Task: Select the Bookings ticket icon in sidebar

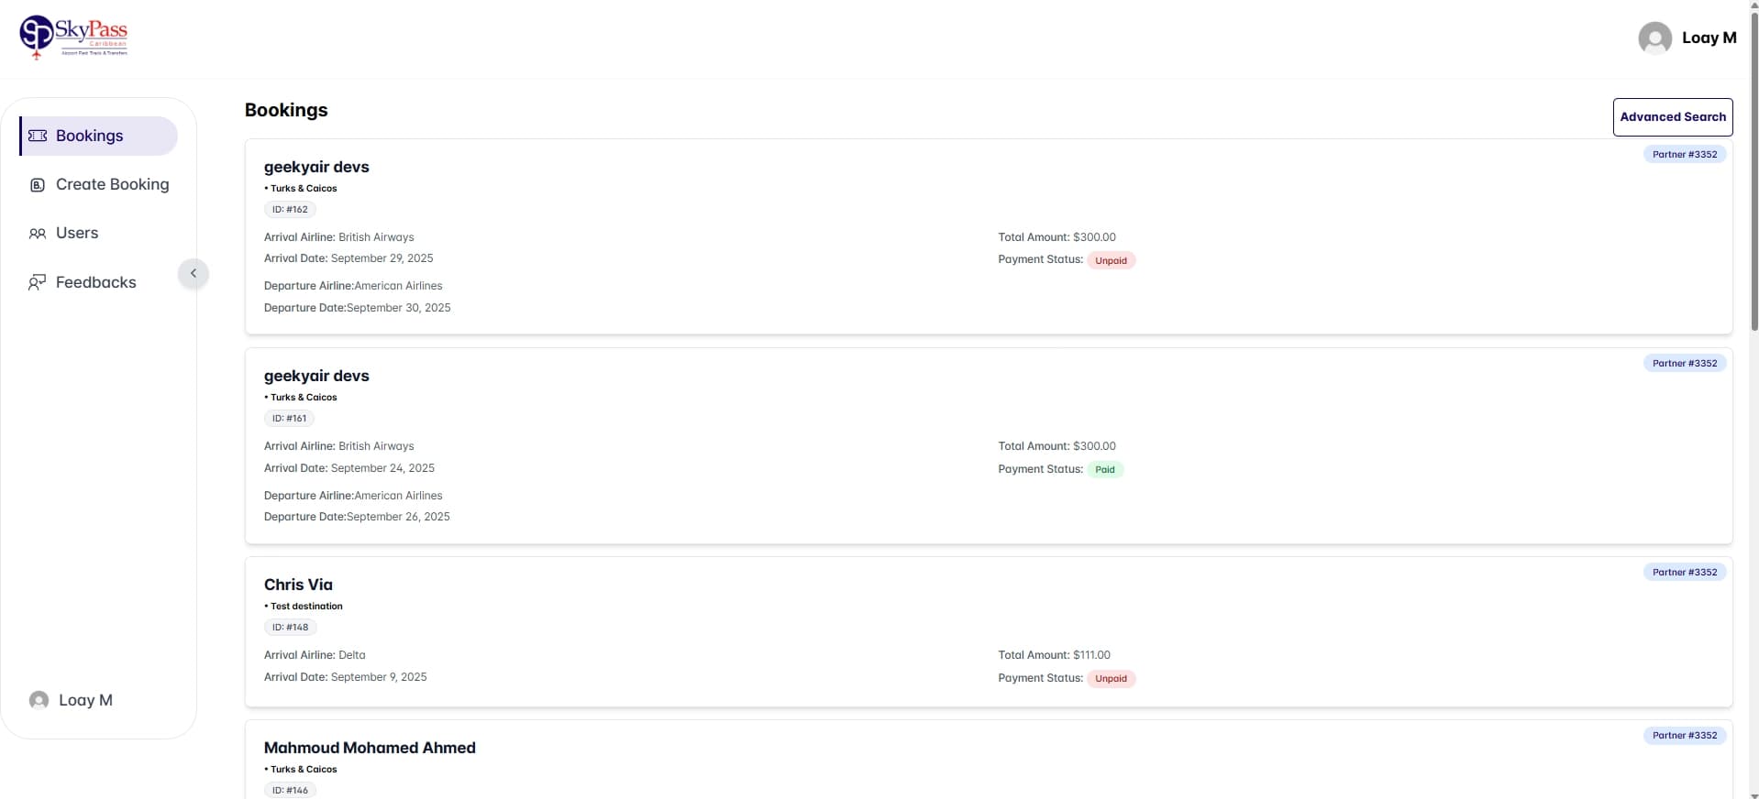Action: click(37, 135)
